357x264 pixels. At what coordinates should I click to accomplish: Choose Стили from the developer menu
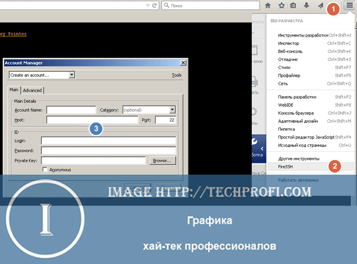(x=311, y=67)
